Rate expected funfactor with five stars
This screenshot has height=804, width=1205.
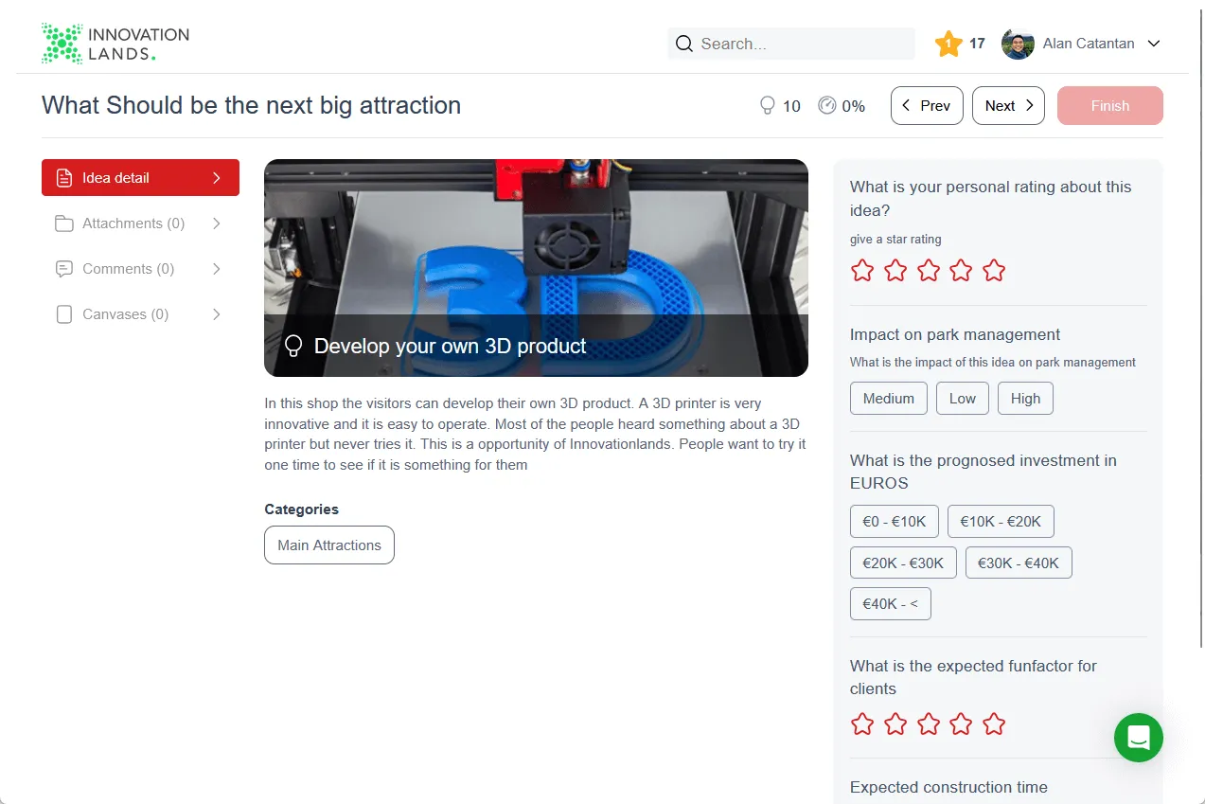994,724
